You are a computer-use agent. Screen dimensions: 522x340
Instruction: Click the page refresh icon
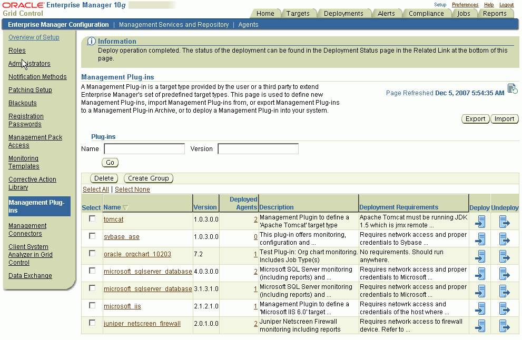(x=513, y=89)
